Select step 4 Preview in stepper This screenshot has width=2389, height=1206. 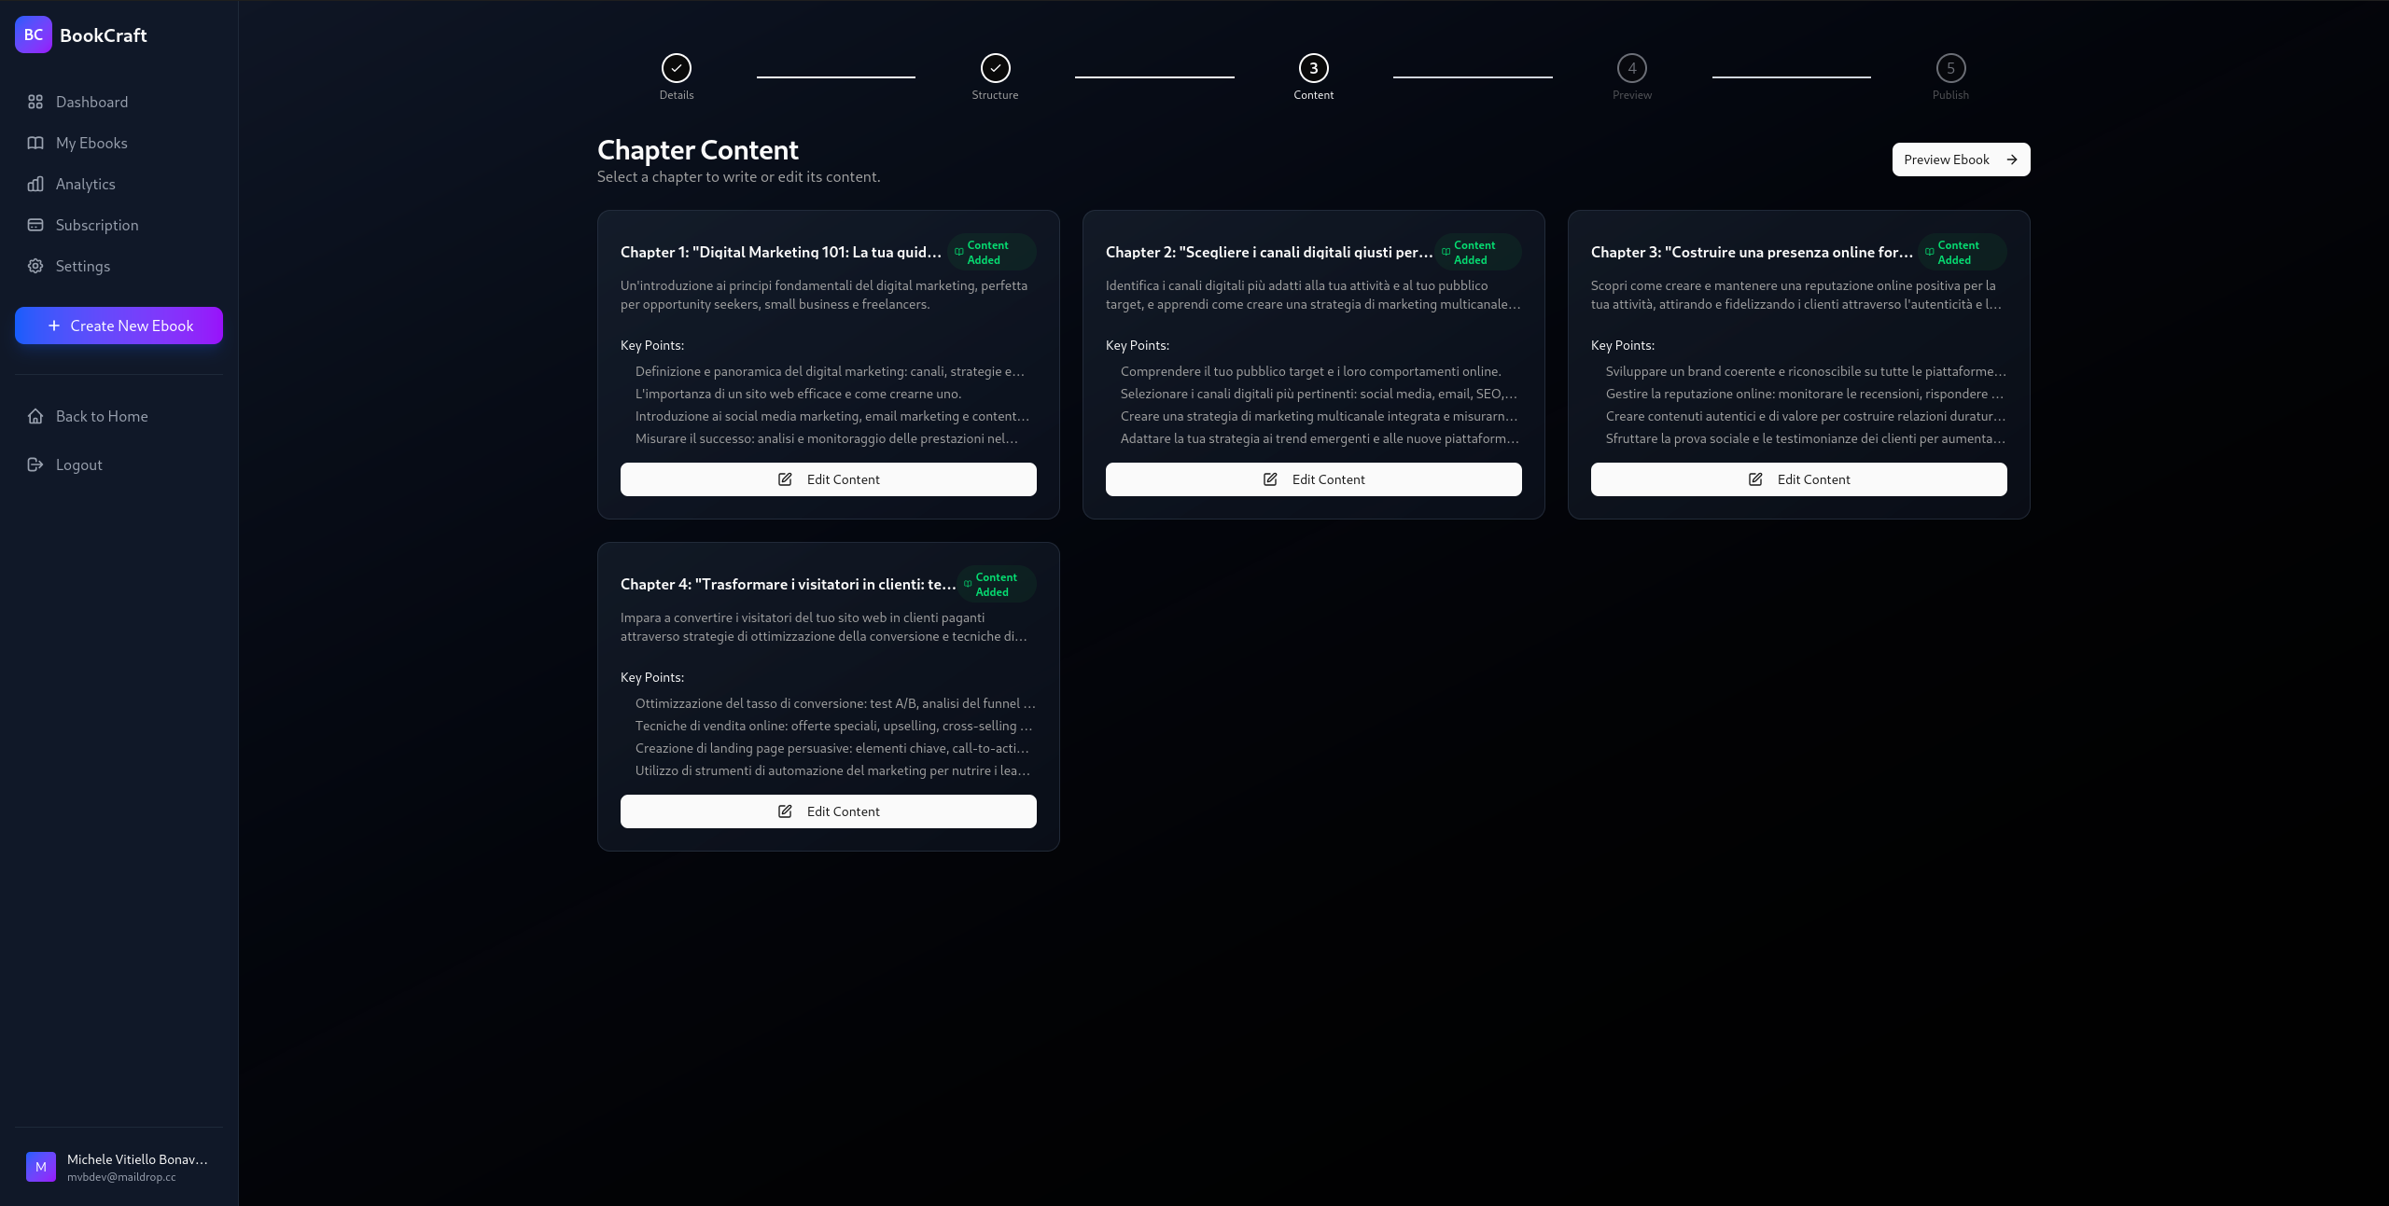pyautogui.click(x=1631, y=68)
